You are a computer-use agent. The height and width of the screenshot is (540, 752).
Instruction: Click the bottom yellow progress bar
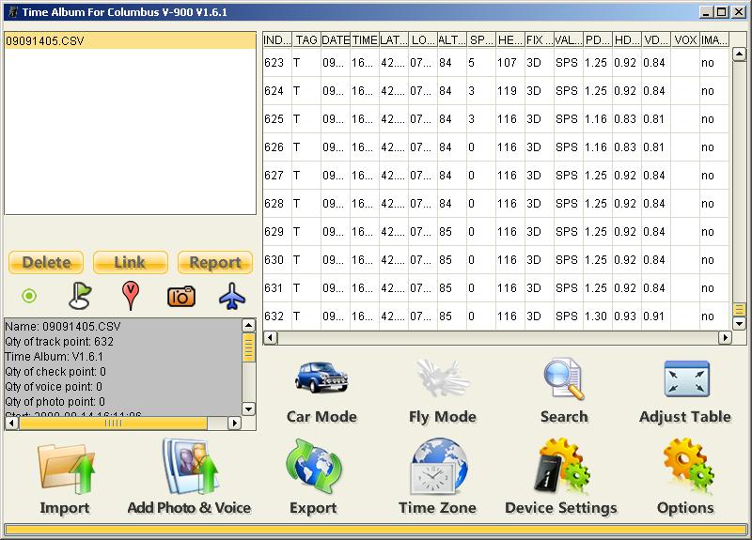click(375, 530)
